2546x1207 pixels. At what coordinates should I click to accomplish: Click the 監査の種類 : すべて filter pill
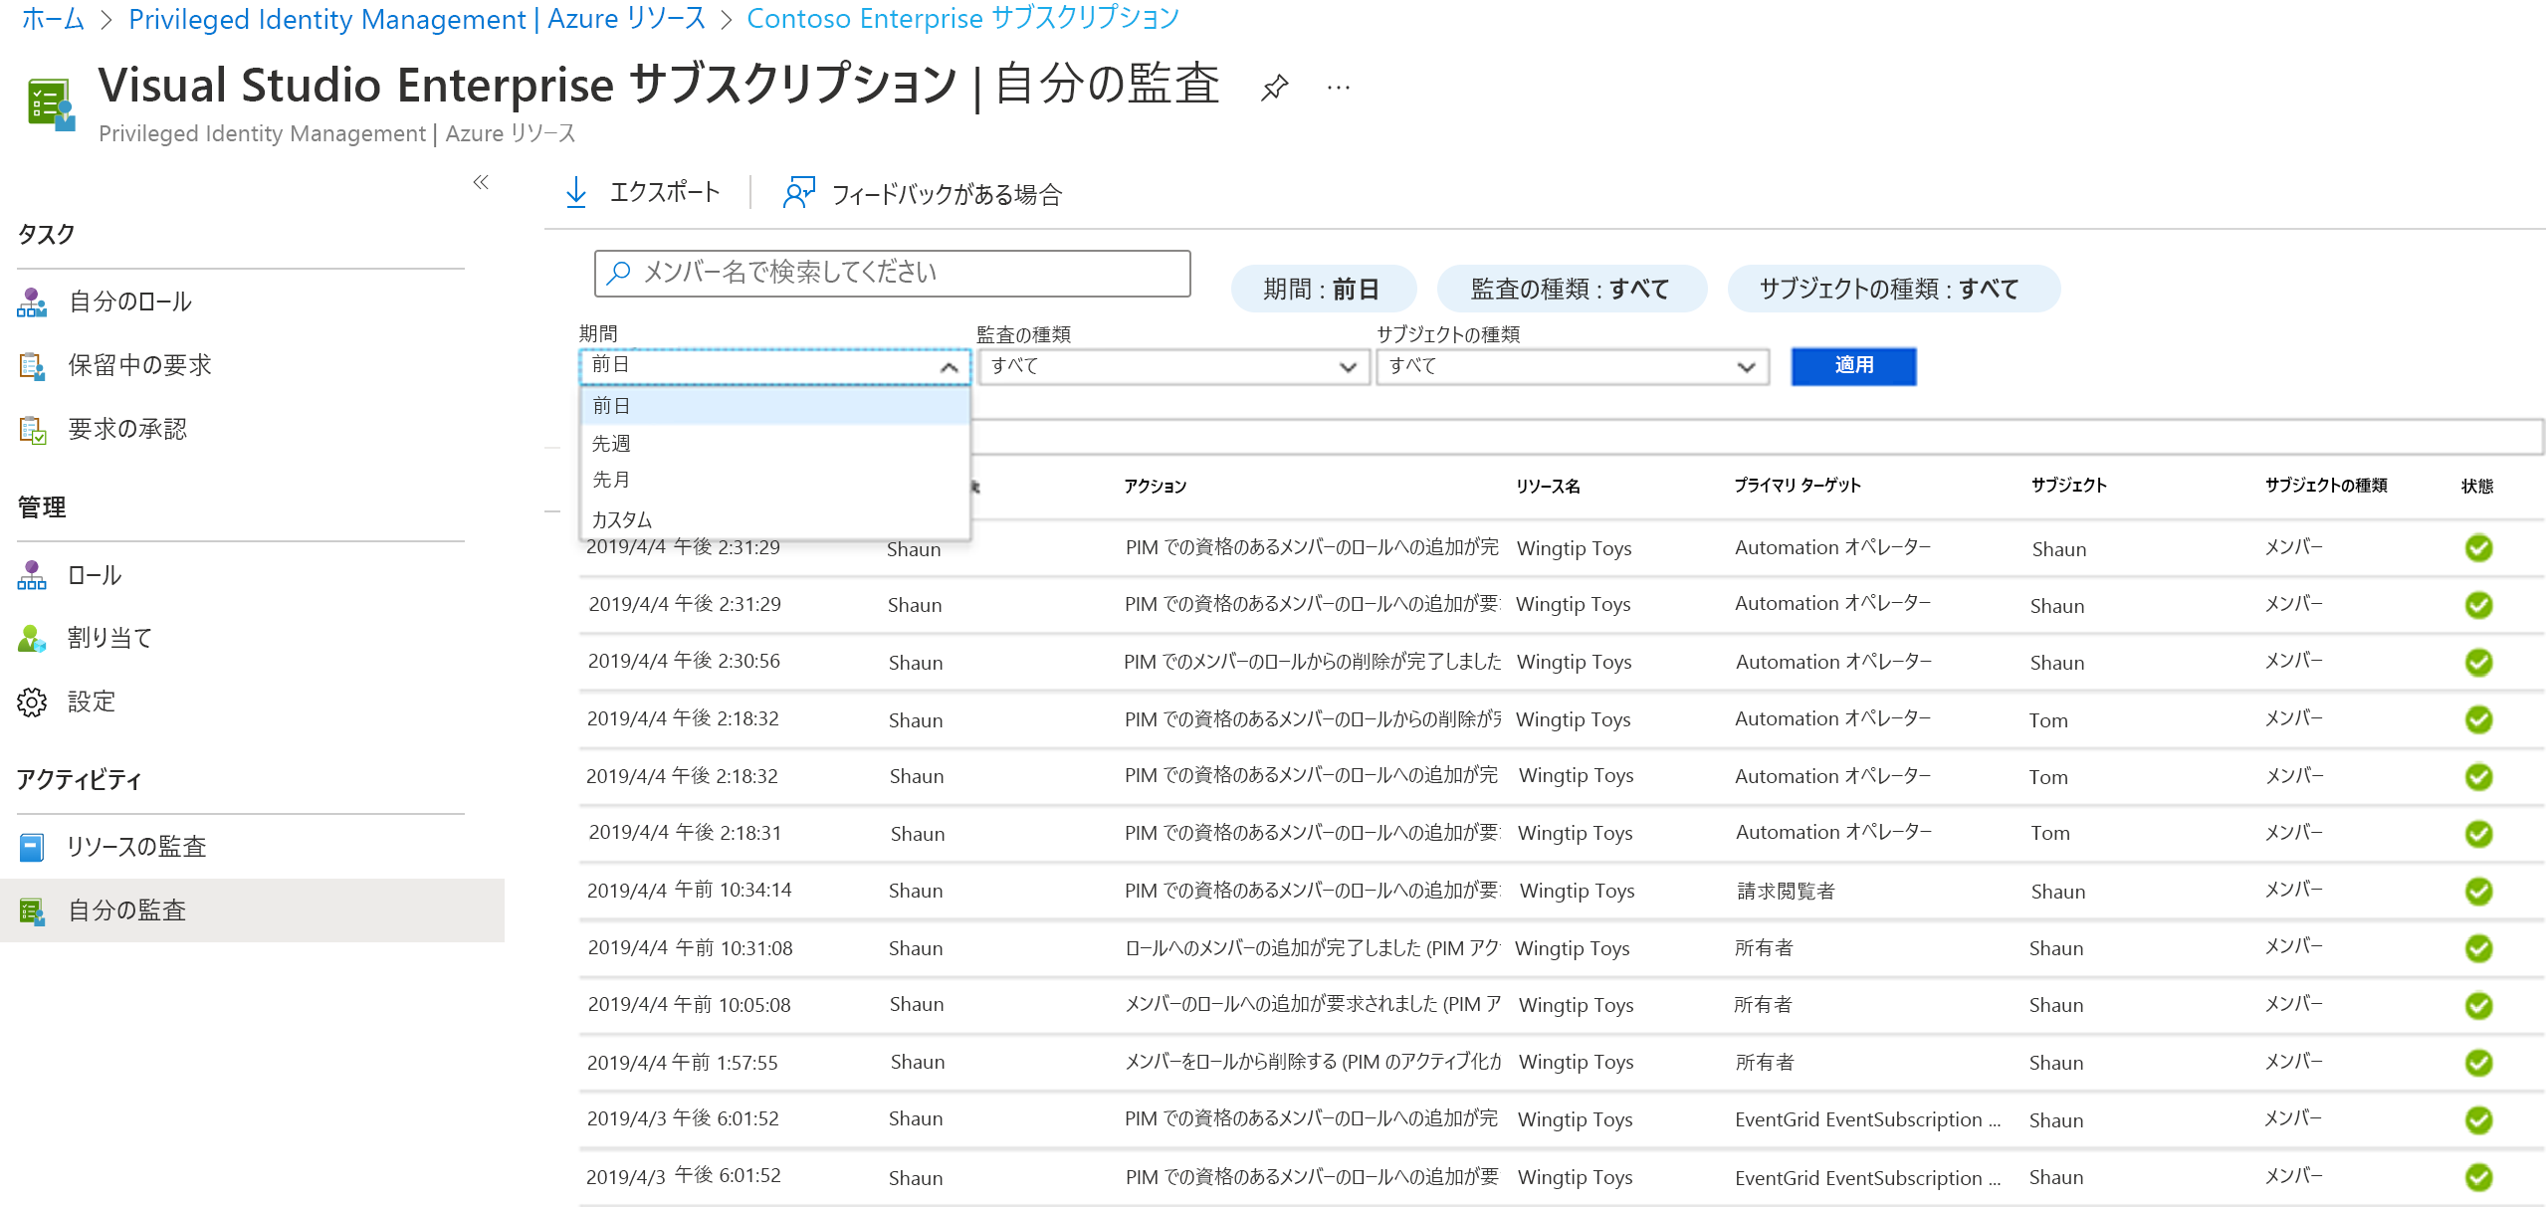click(x=1571, y=289)
